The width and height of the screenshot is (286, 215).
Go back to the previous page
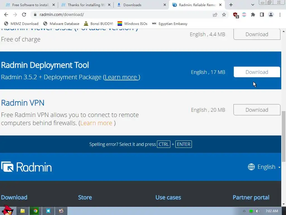(6, 15)
